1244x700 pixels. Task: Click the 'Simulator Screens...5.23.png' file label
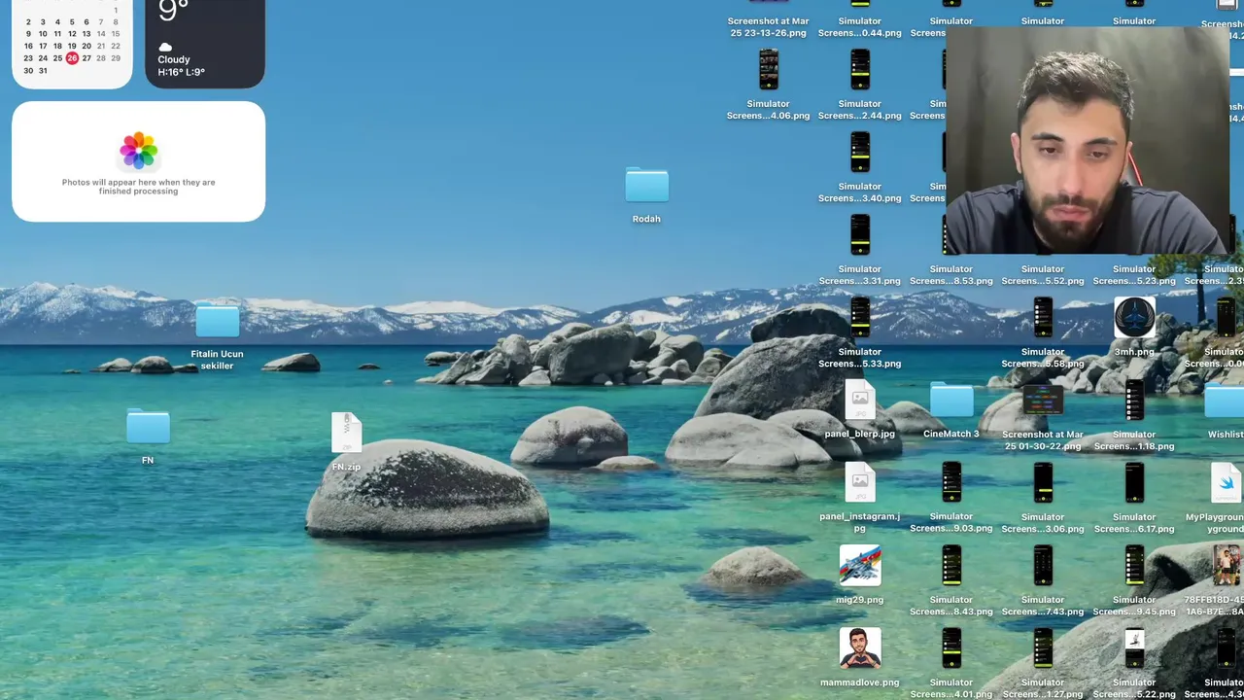pos(1134,275)
